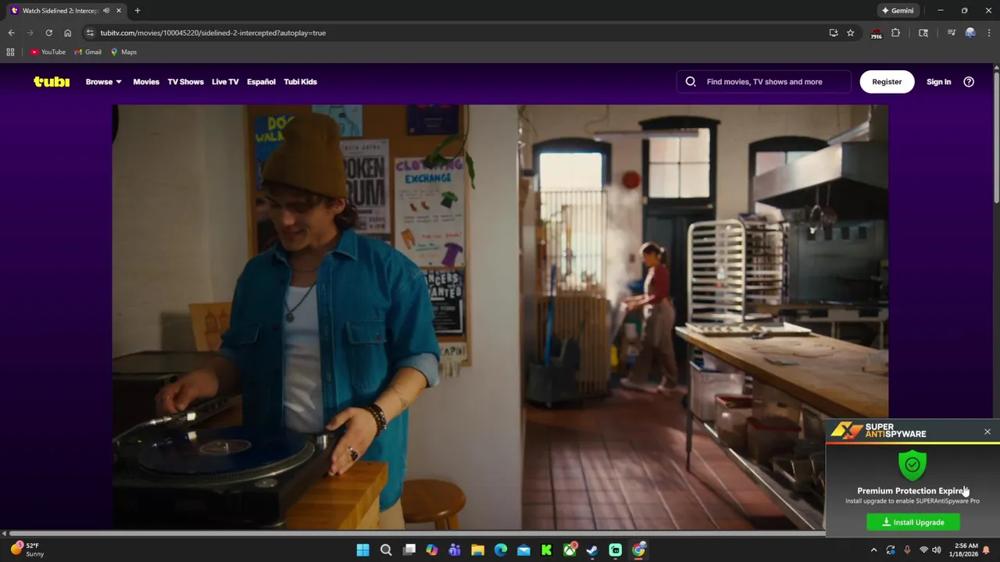Open a new browser tab

click(x=137, y=11)
